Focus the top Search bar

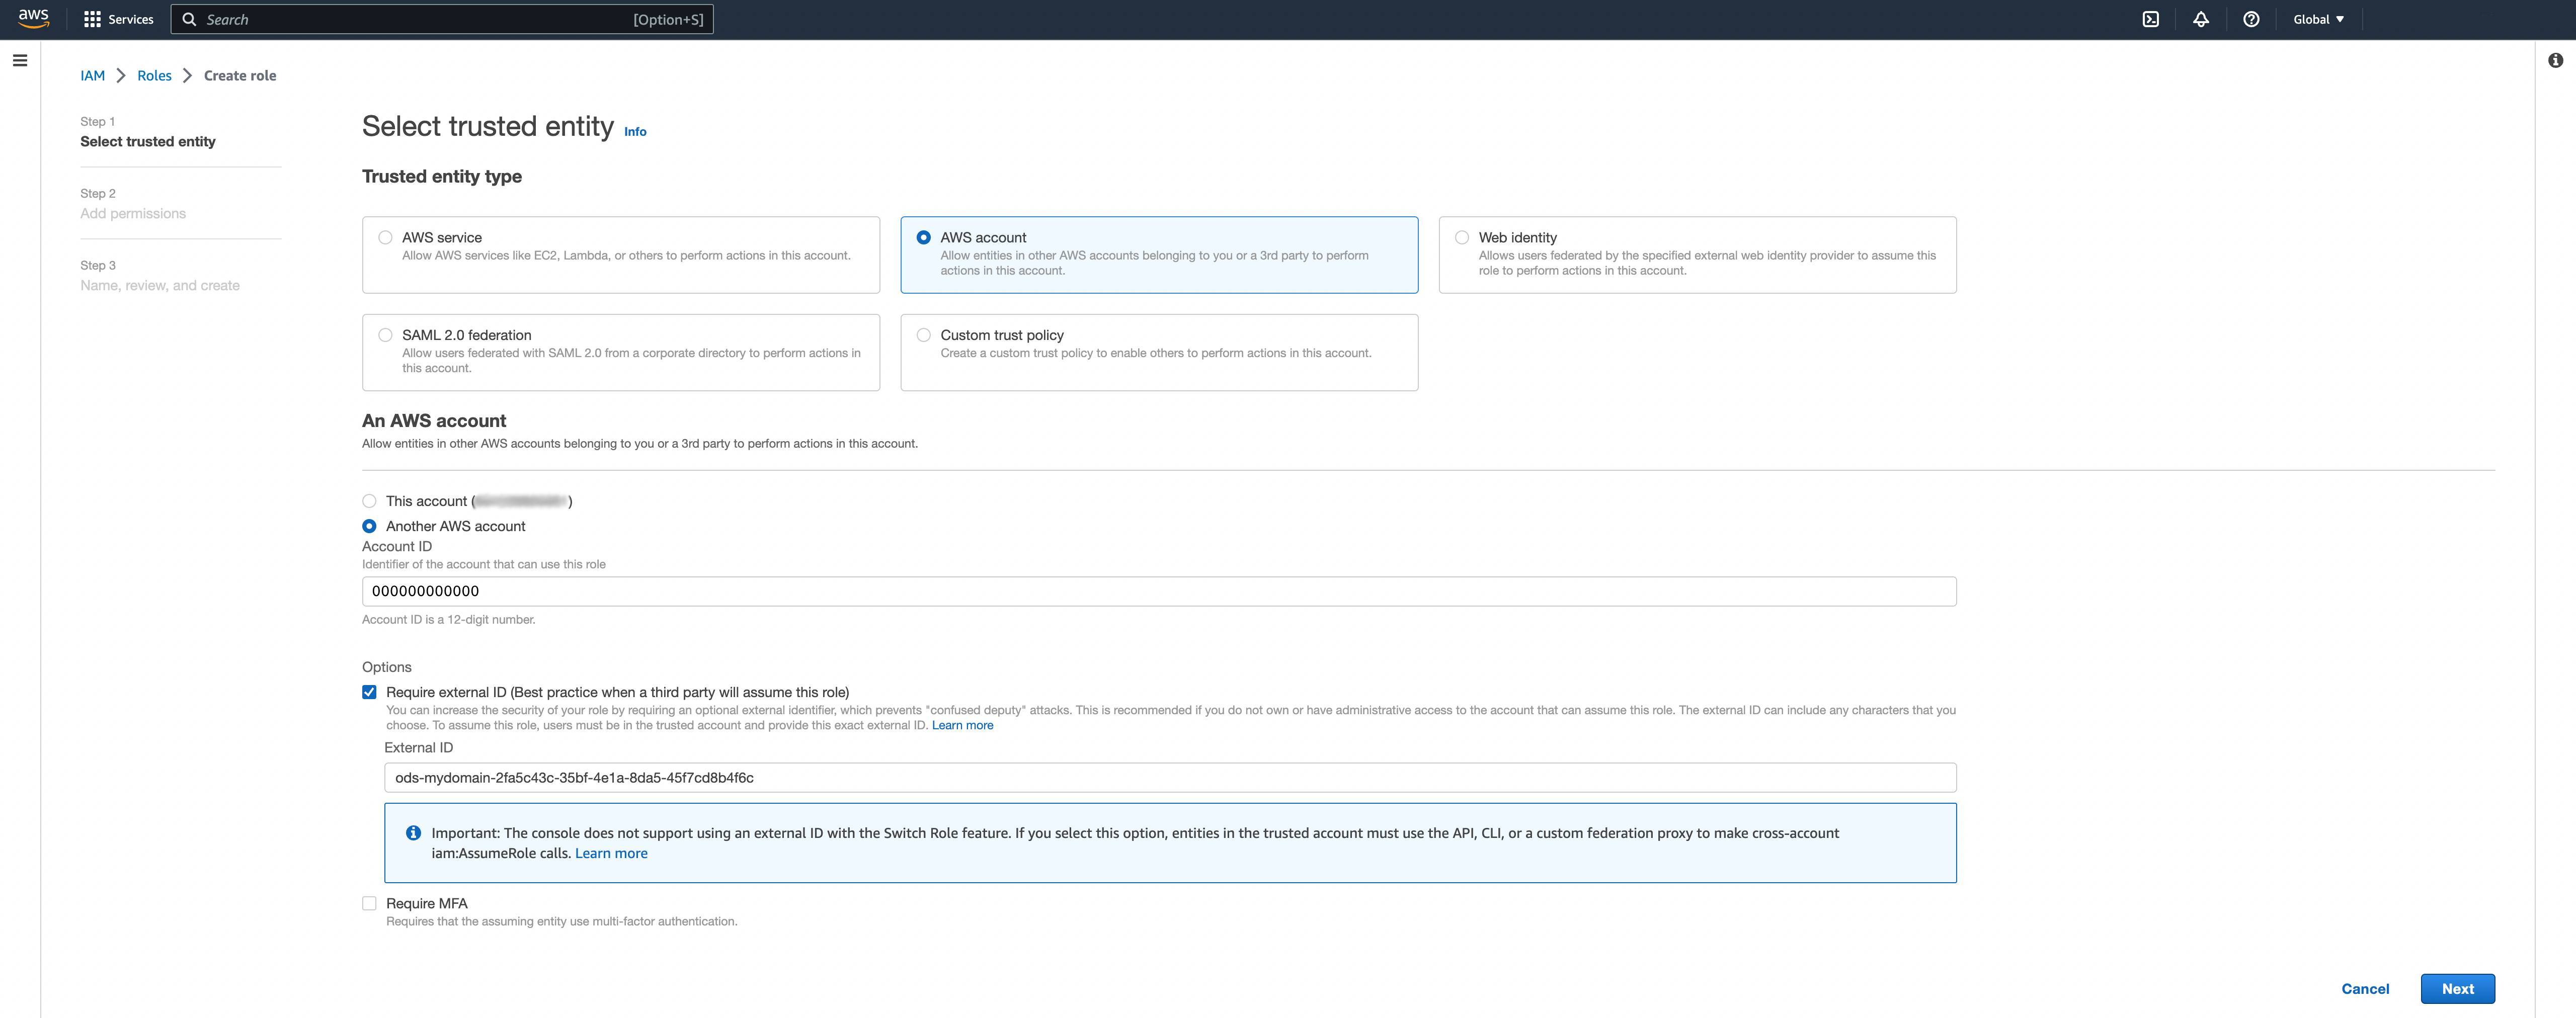(x=440, y=19)
